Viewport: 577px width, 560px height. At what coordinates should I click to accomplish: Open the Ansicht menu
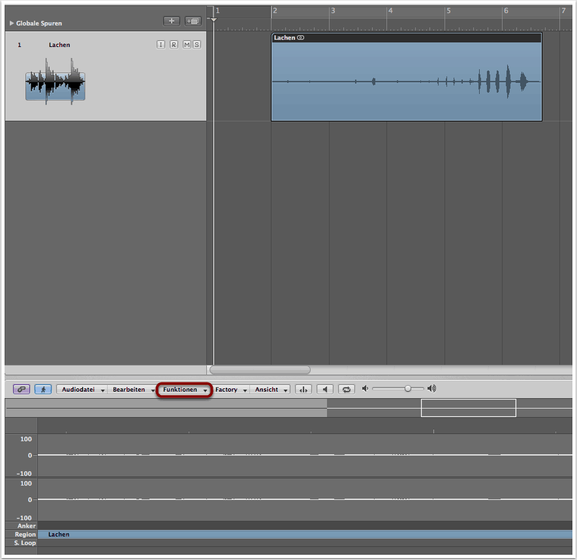(x=270, y=390)
